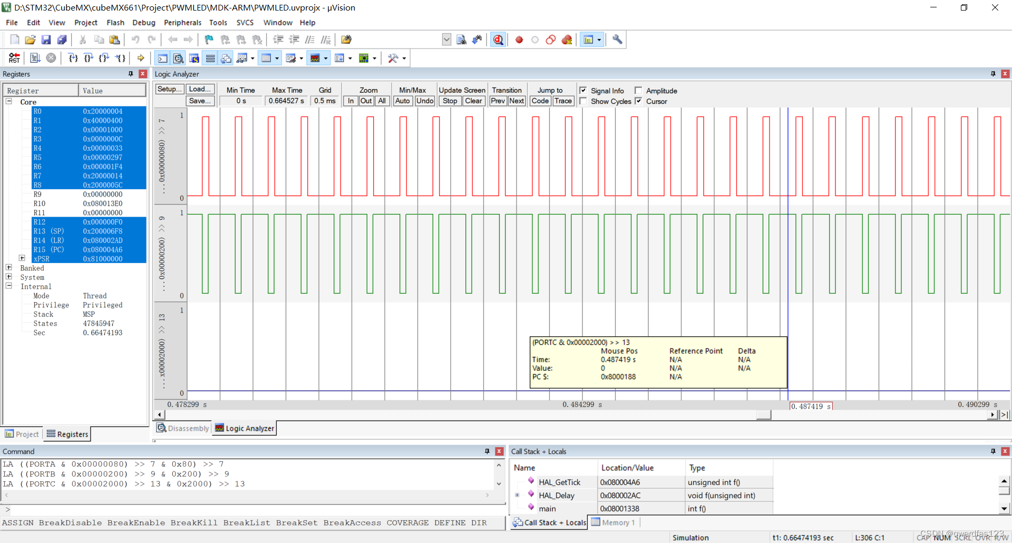Screen dimensions: 1012x543
Task: Open the File menu
Action: (12, 23)
